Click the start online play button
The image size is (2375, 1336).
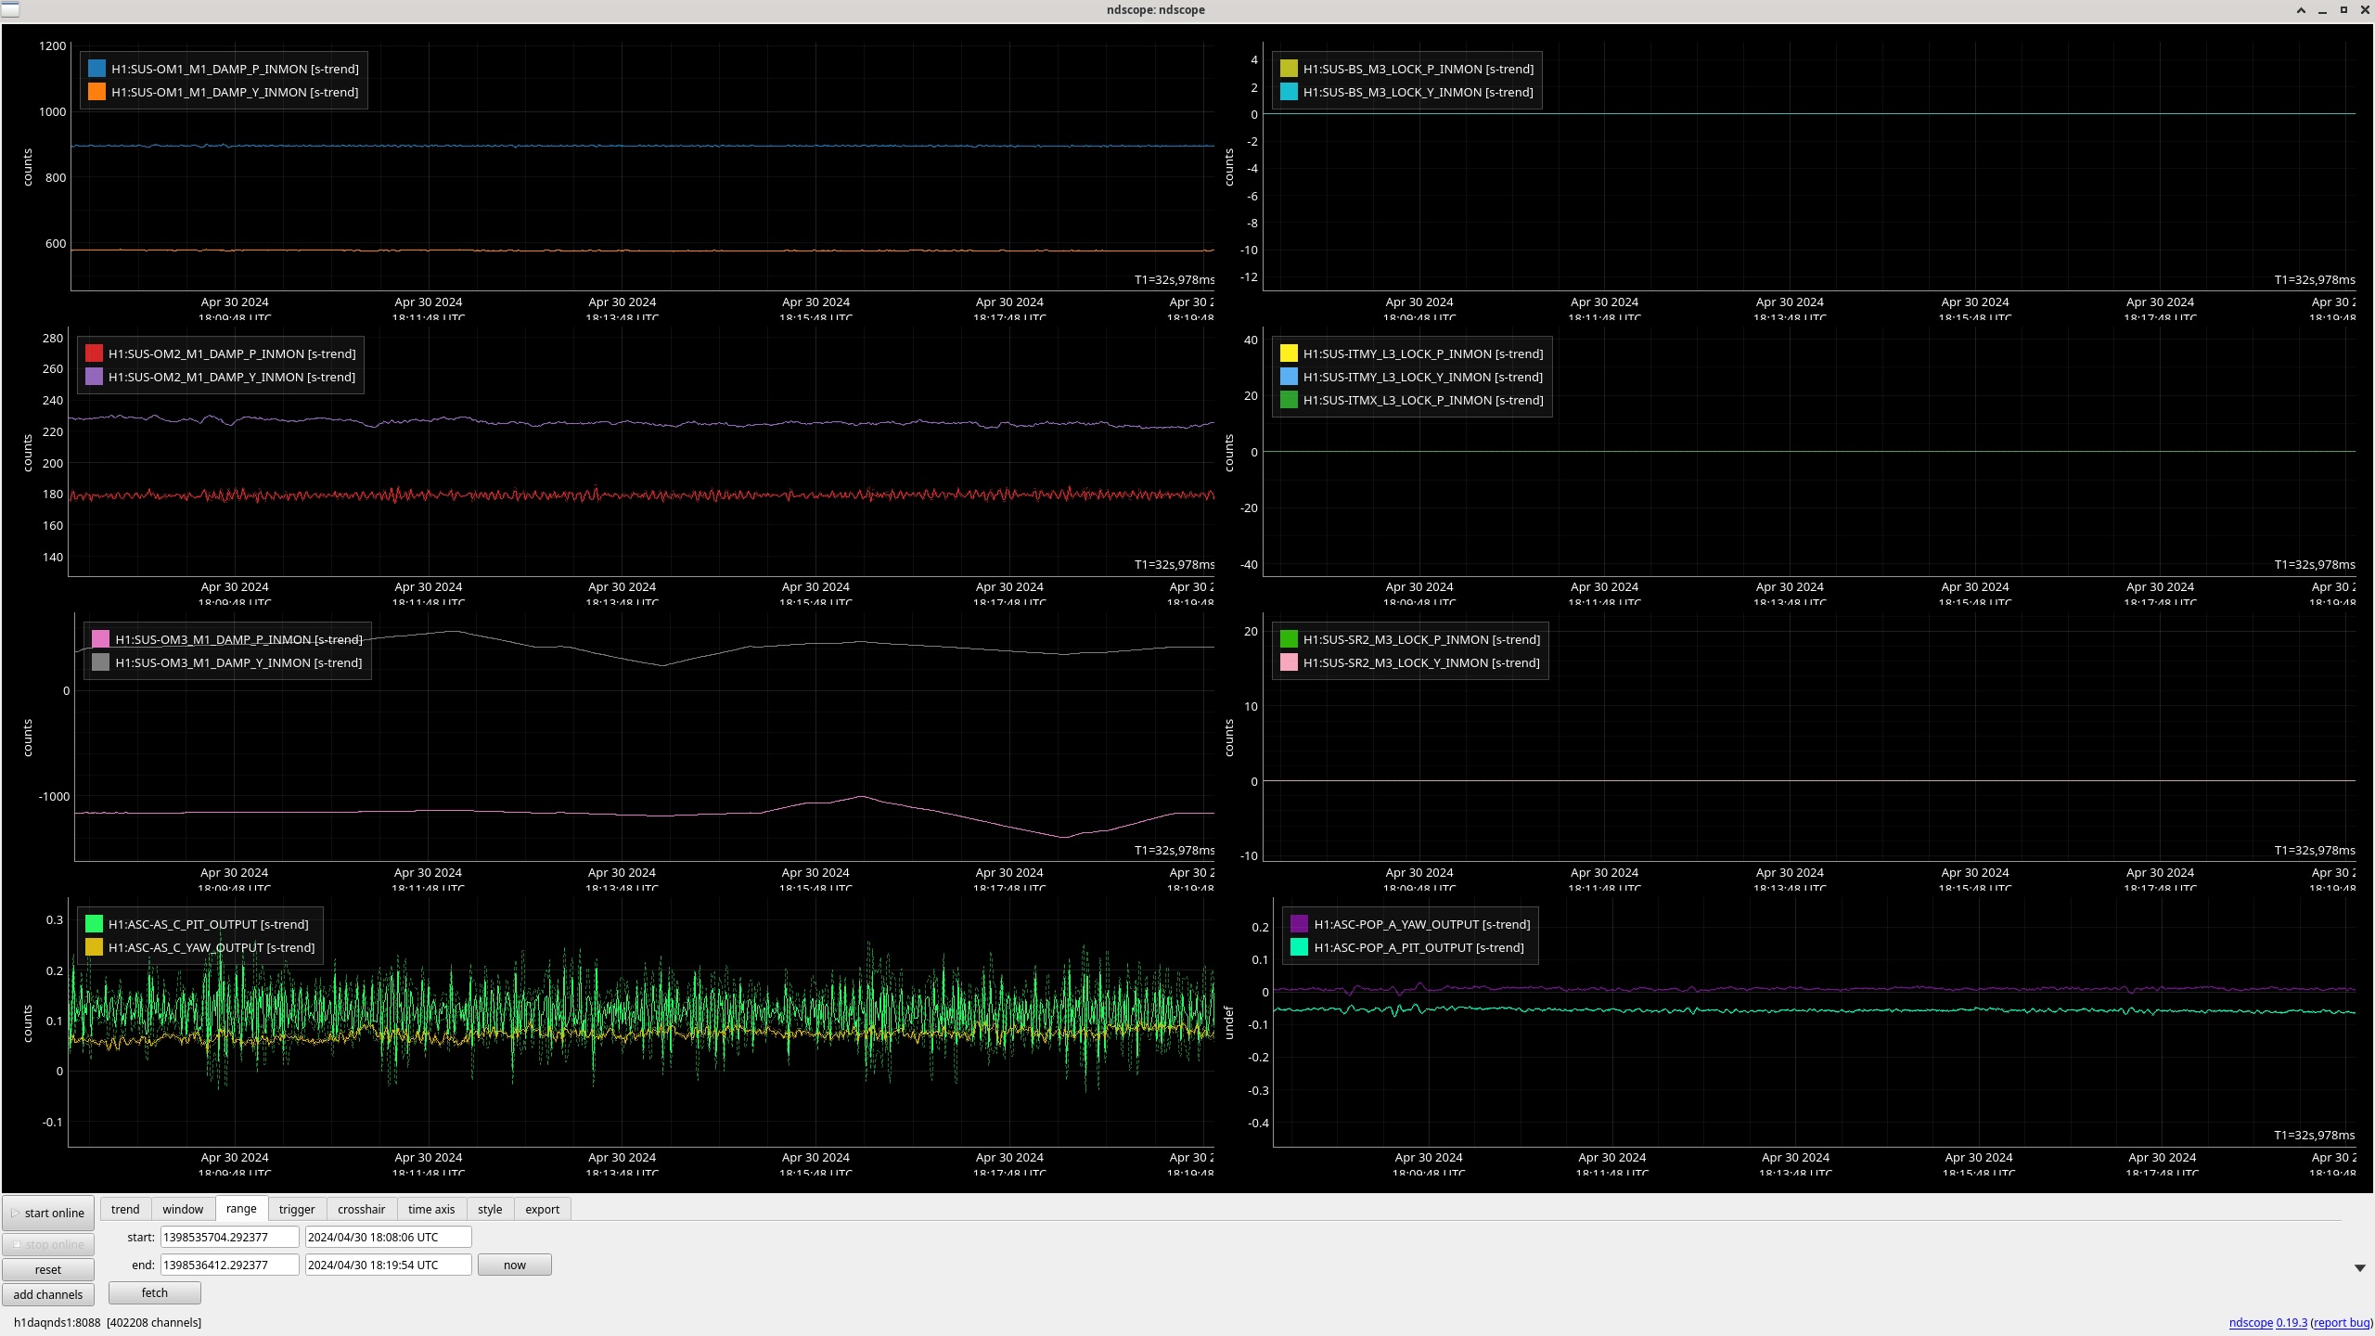[48, 1213]
